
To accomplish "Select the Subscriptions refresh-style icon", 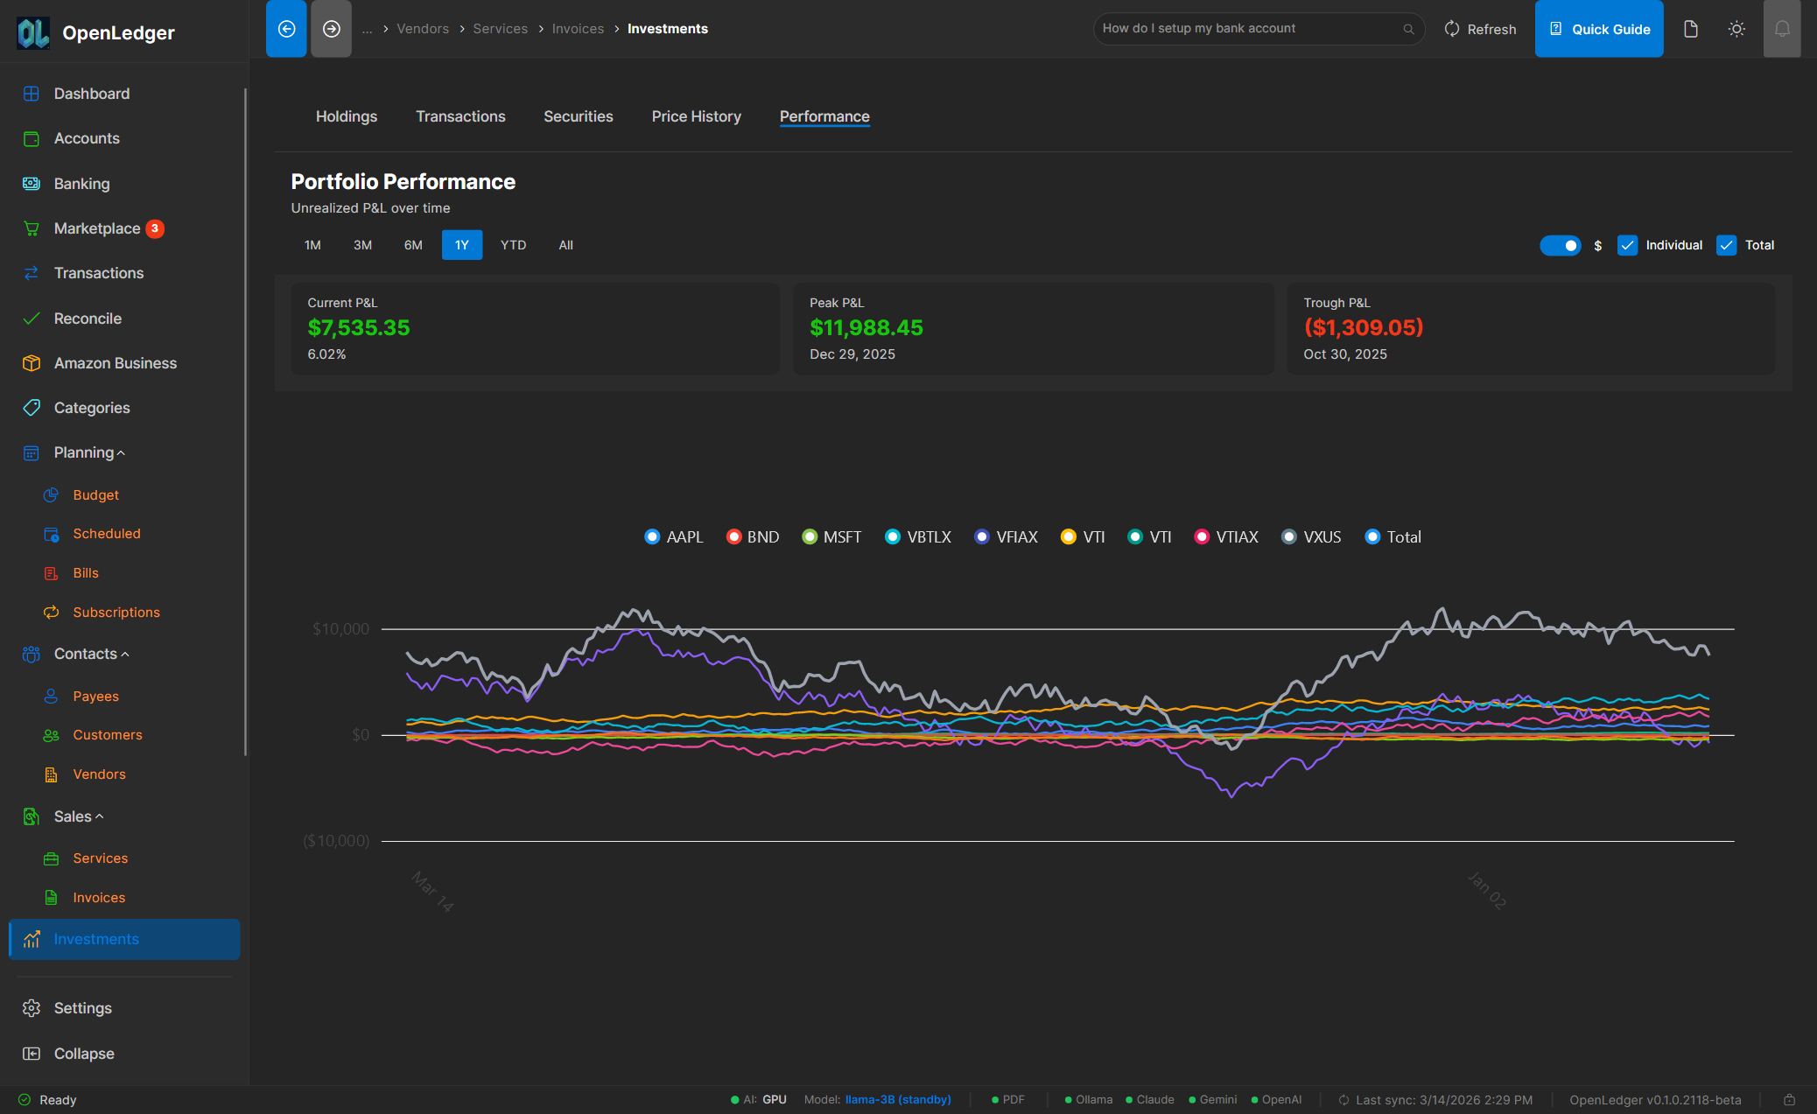I will click(52, 612).
